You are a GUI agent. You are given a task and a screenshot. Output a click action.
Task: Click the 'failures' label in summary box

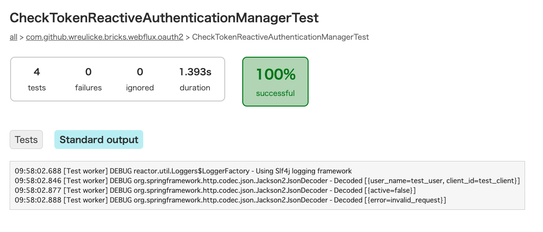point(88,88)
